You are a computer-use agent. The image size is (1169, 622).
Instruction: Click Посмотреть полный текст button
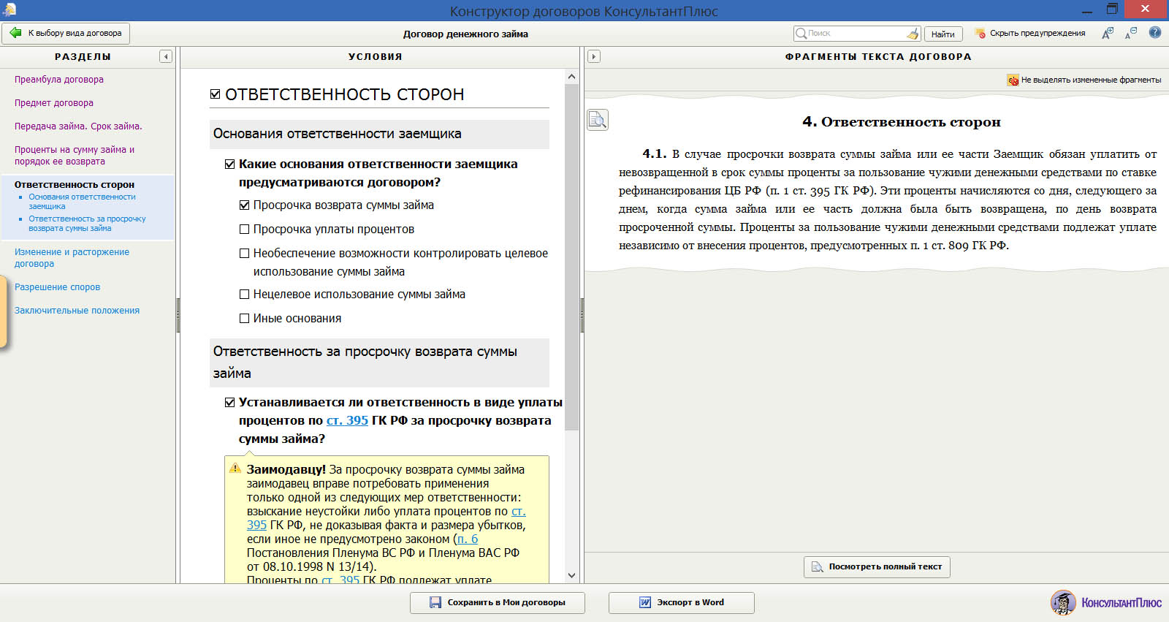(x=877, y=566)
